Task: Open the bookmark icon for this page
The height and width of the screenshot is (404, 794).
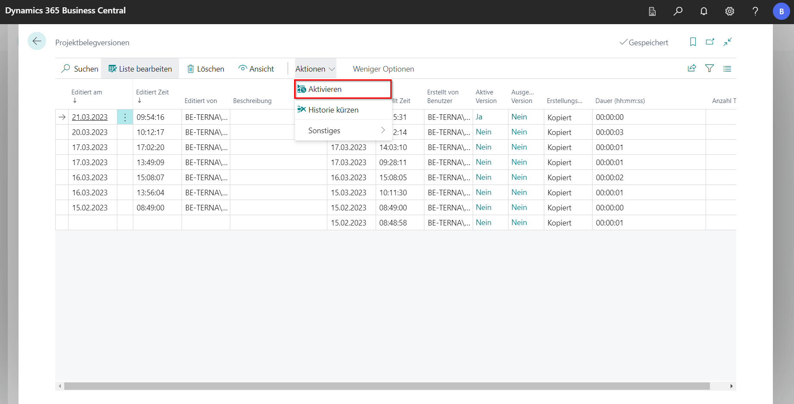Action: (693, 42)
